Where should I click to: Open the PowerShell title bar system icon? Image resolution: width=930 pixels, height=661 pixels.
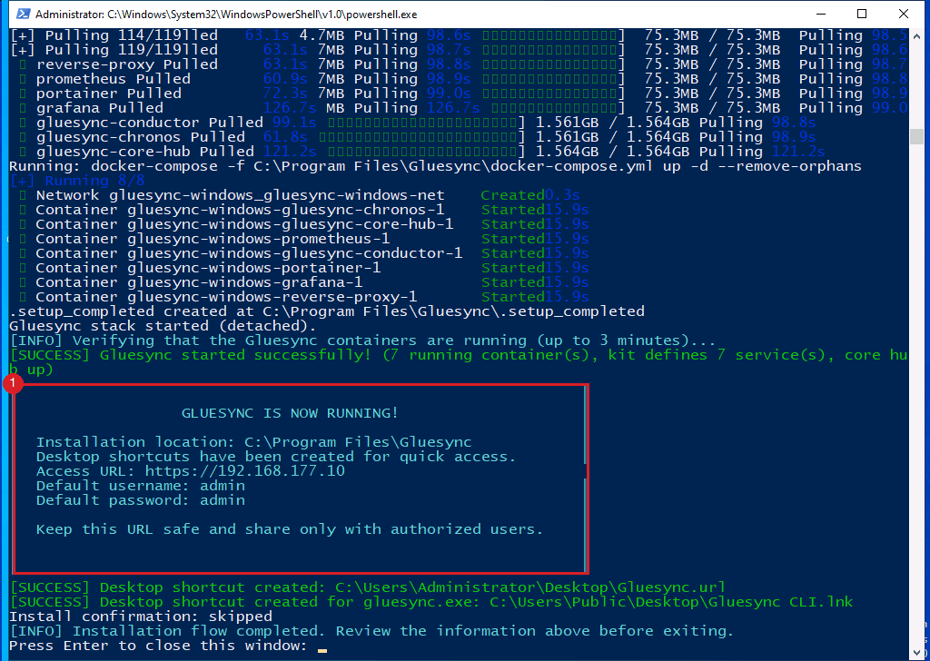pyautogui.click(x=23, y=14)
